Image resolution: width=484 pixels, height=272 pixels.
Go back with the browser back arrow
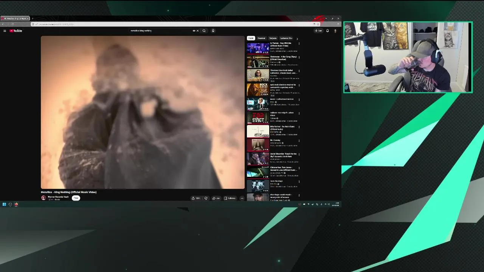[3, 24]
